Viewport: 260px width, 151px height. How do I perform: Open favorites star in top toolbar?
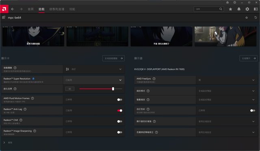tap(230, 9)
